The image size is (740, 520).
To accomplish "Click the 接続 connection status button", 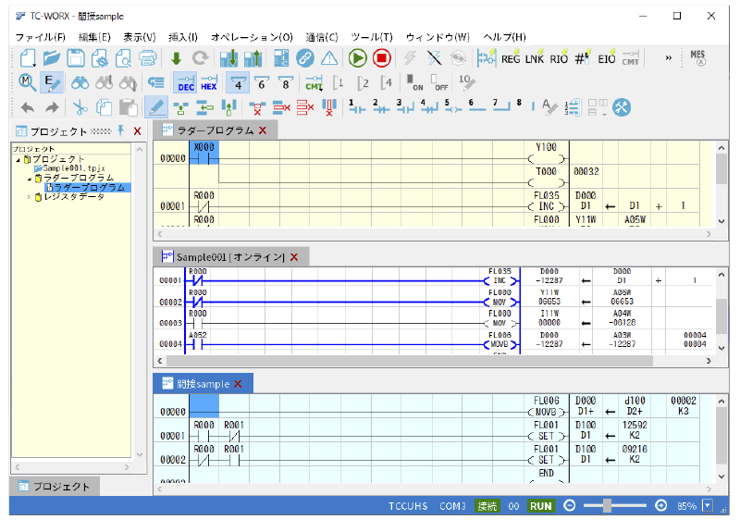I will tap(487, 506).
